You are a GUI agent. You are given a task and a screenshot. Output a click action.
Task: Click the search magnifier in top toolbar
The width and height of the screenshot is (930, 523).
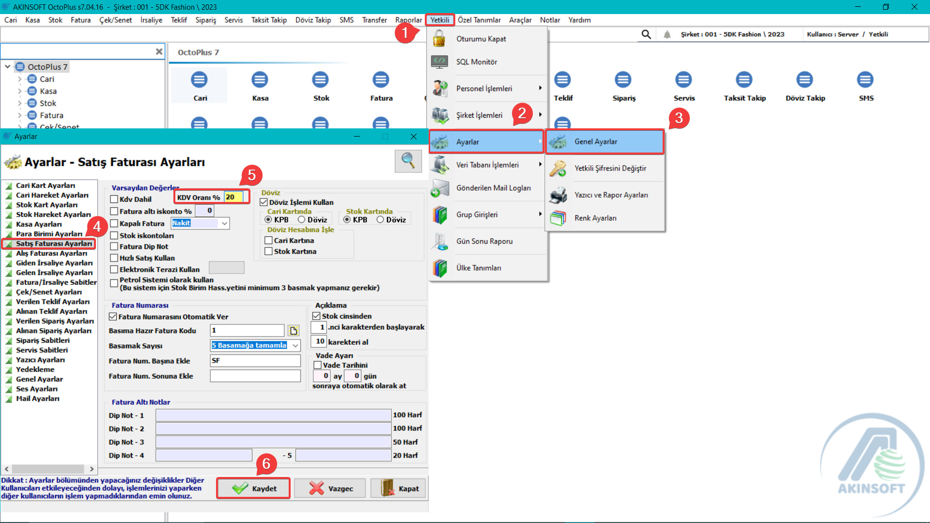[x=646, y=34]
